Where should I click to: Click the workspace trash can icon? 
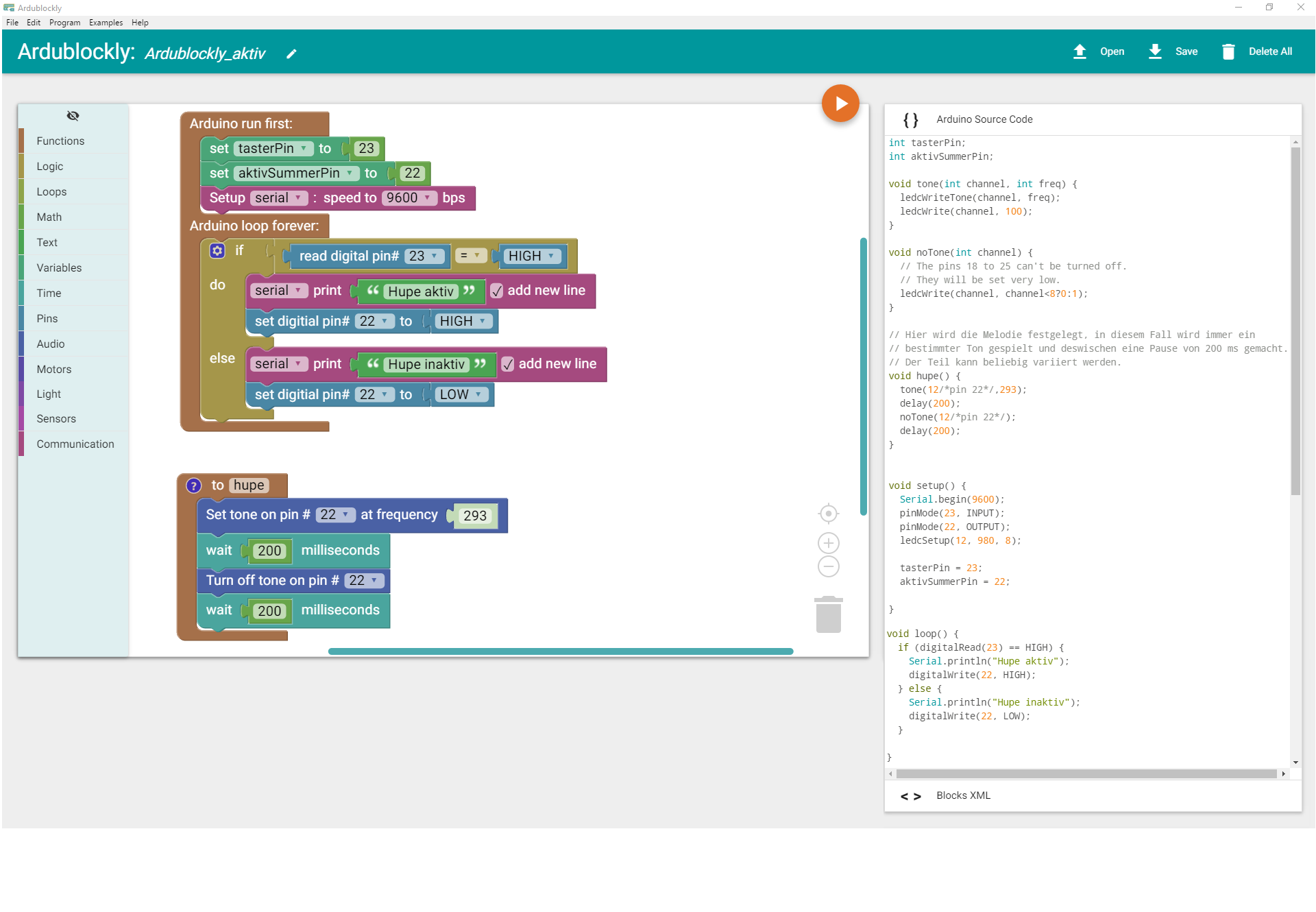828,614
